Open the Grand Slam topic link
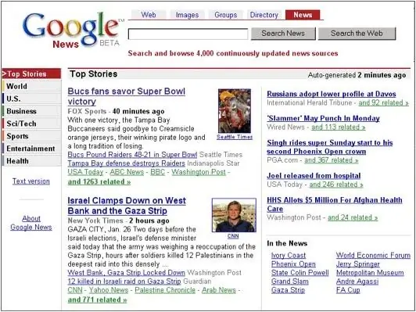This screenshot has width=416, height=312. click(x=289, y=282)
